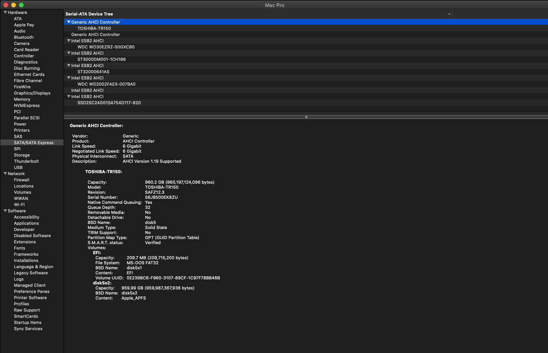Select Controller in the sidebar
This screenshot has height=353, width=548.
click(x=24, y=56)
